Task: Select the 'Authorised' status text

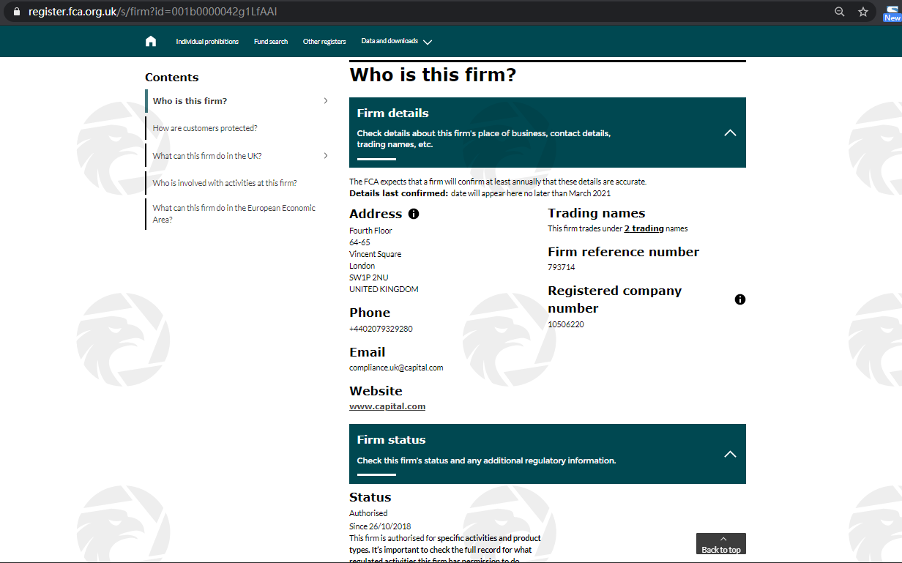Action: pos(368,513)
